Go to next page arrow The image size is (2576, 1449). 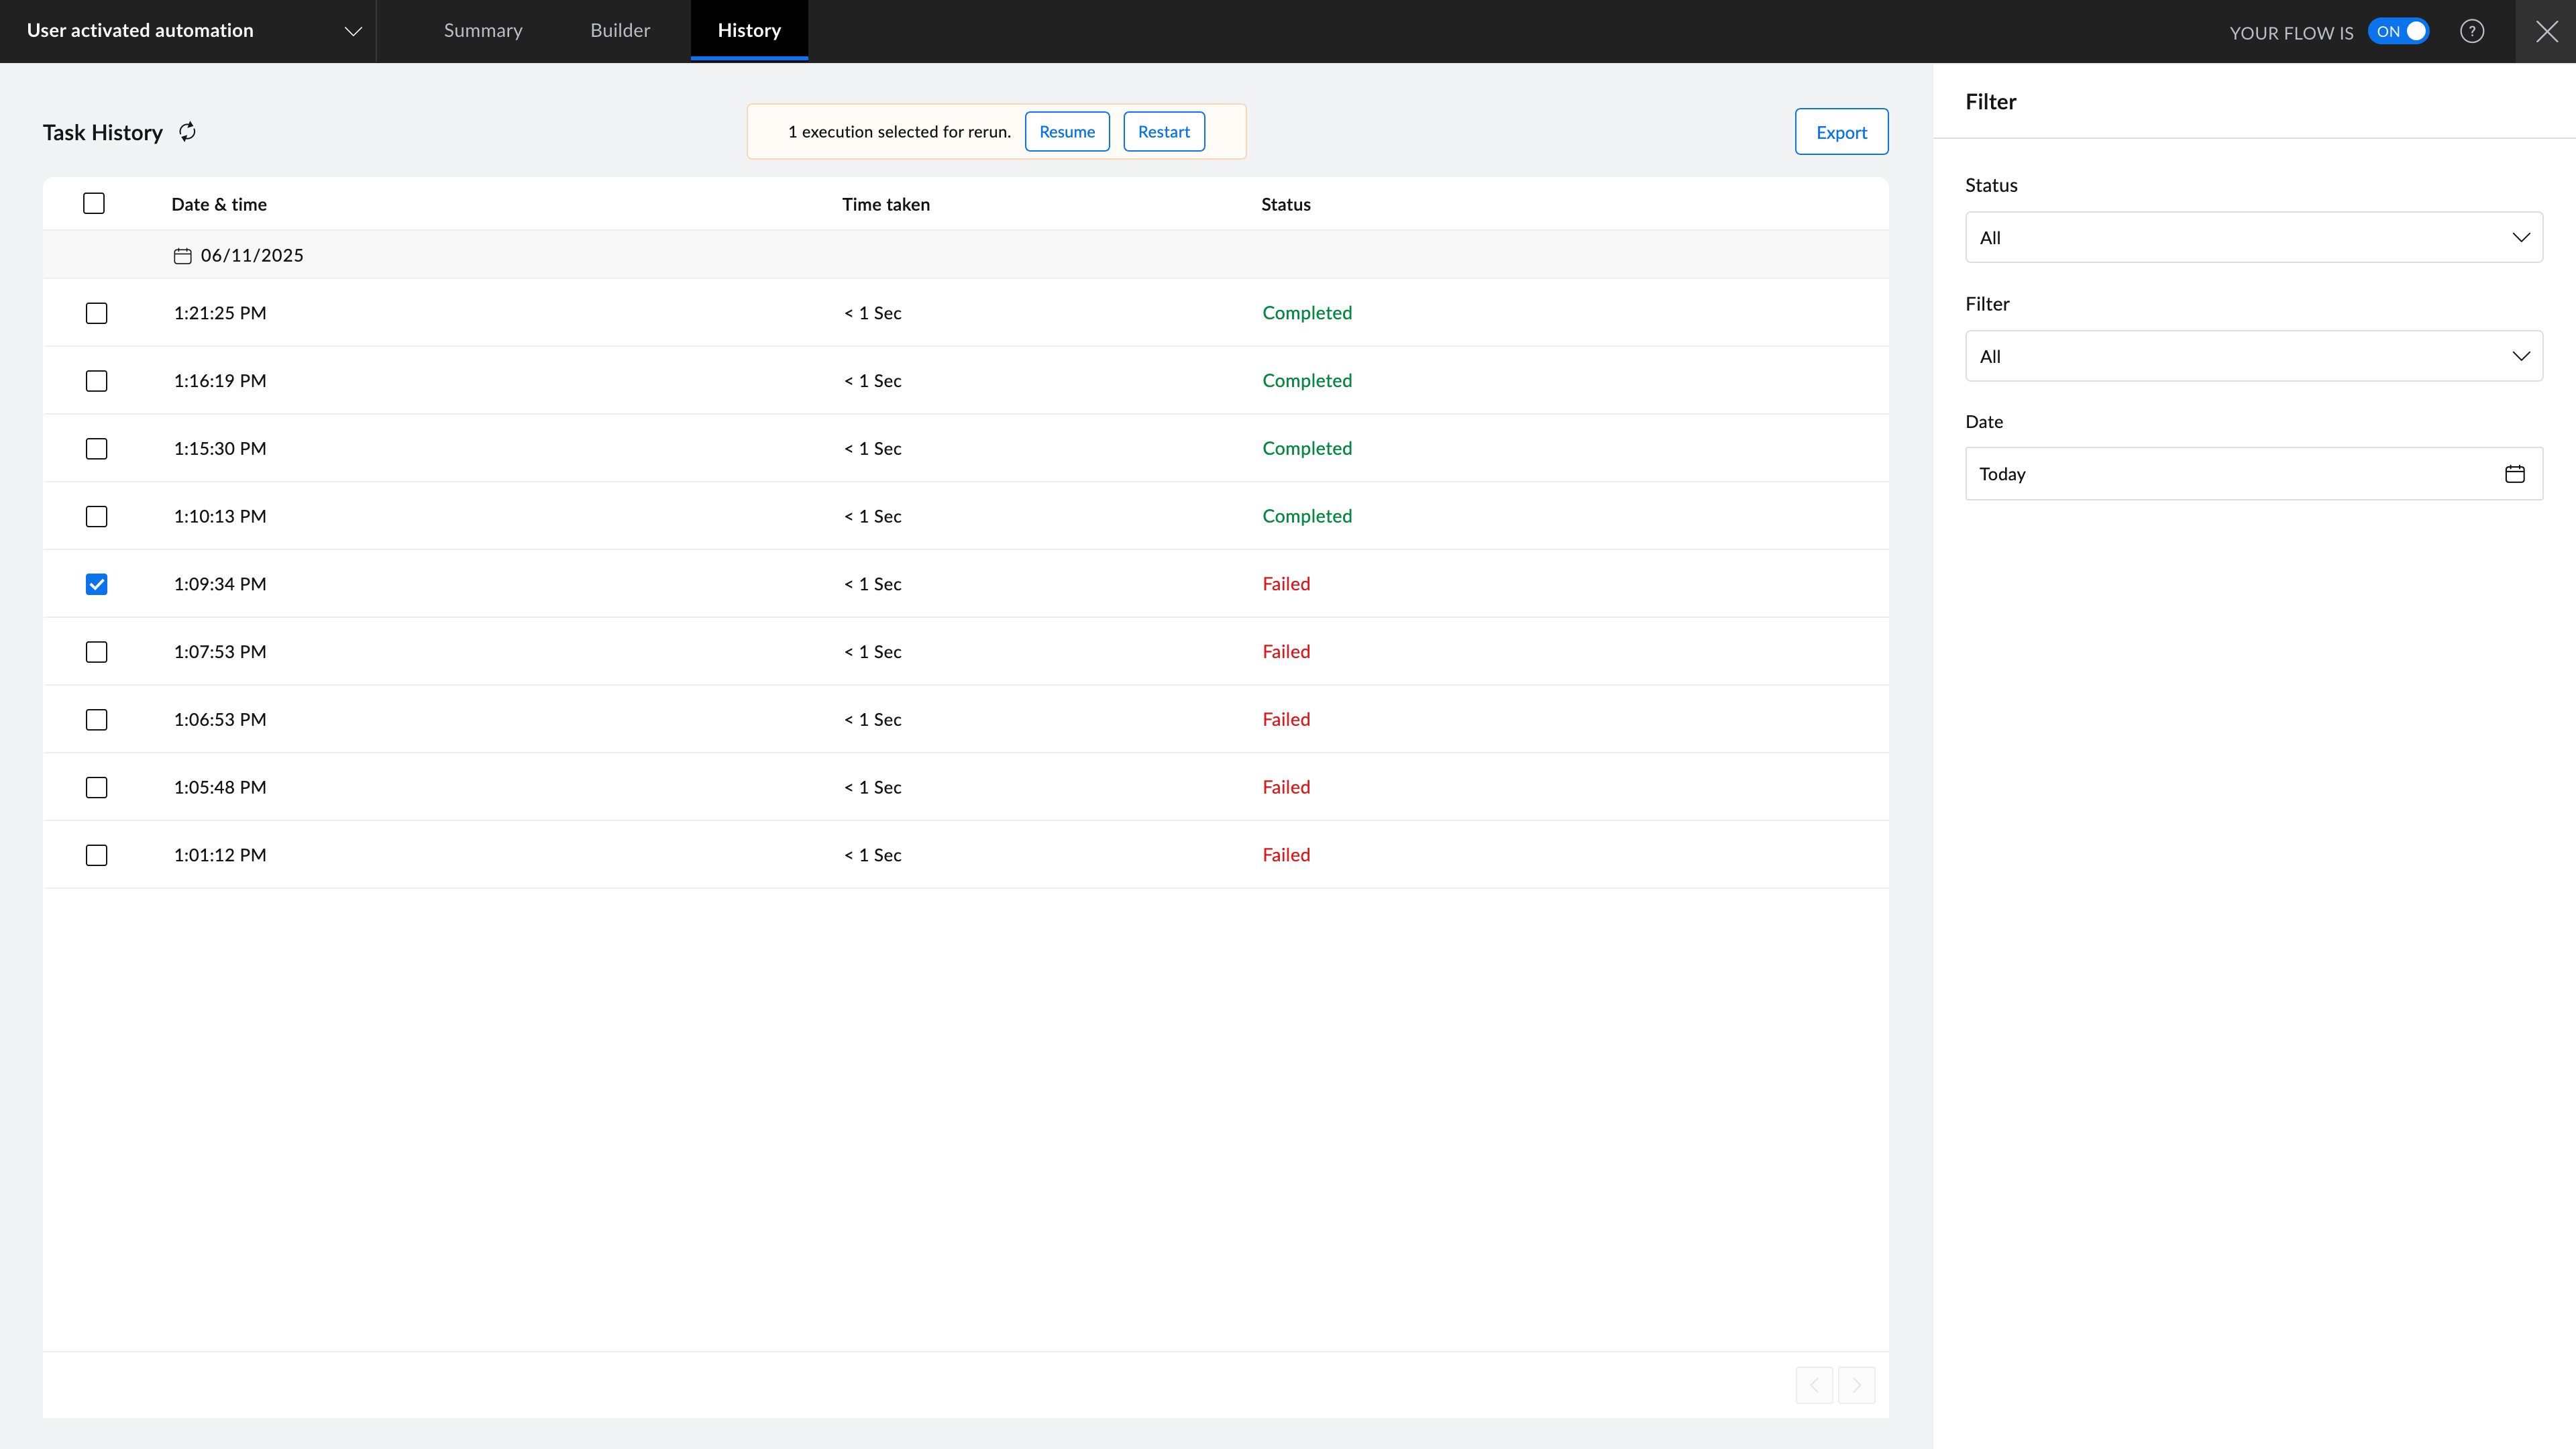point(1856,1385)
